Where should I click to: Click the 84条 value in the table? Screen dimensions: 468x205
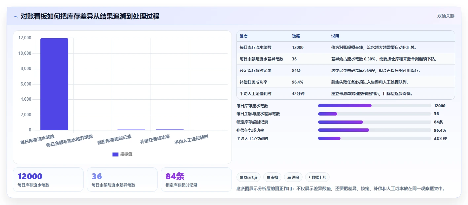[x=296, y=70]
